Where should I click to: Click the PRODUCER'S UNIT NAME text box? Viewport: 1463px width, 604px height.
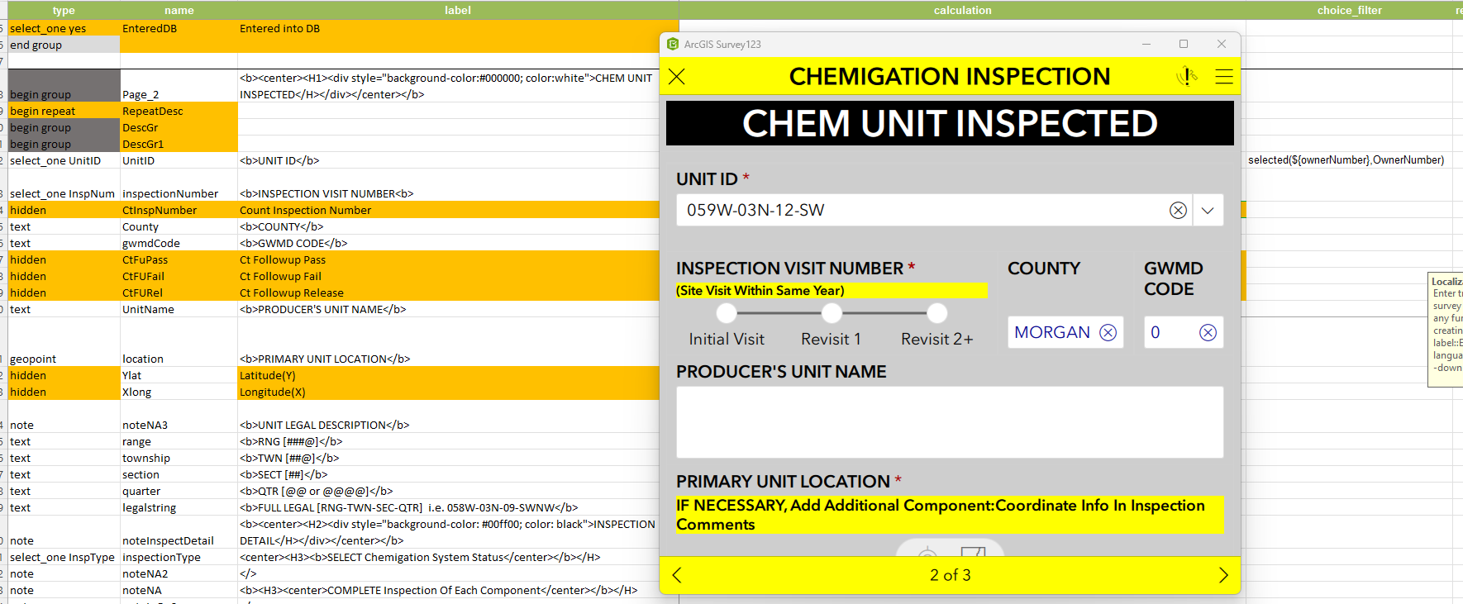949,422
